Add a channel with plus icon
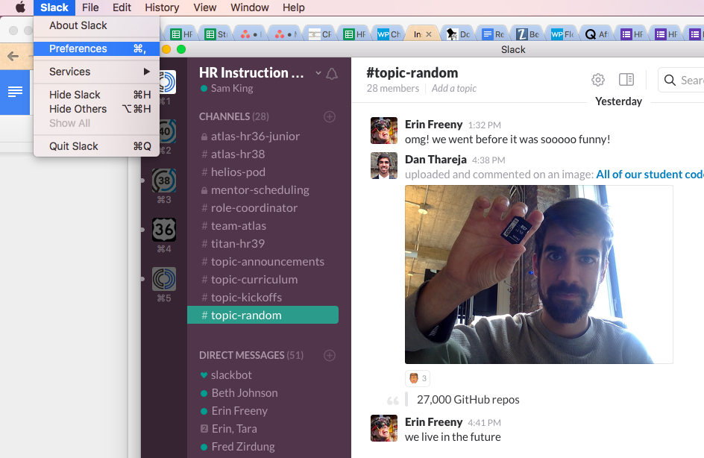704x458 pixels. [x=330, y=117]
